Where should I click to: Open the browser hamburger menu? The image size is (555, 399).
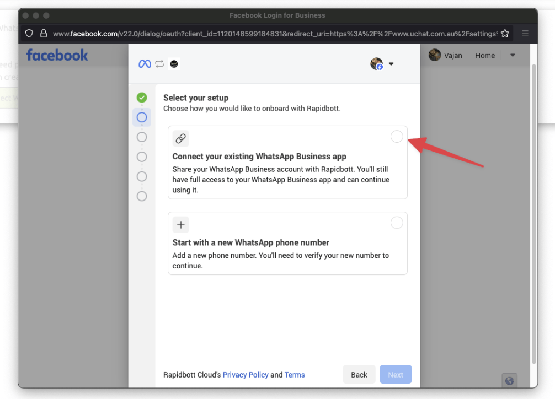pyautogui.click(x=525, y=34)
